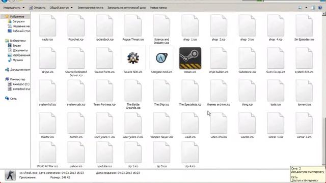The image size is (326, 183).
Task: Select the Stargate mod.ico file
Action: (x=161, y=60)
